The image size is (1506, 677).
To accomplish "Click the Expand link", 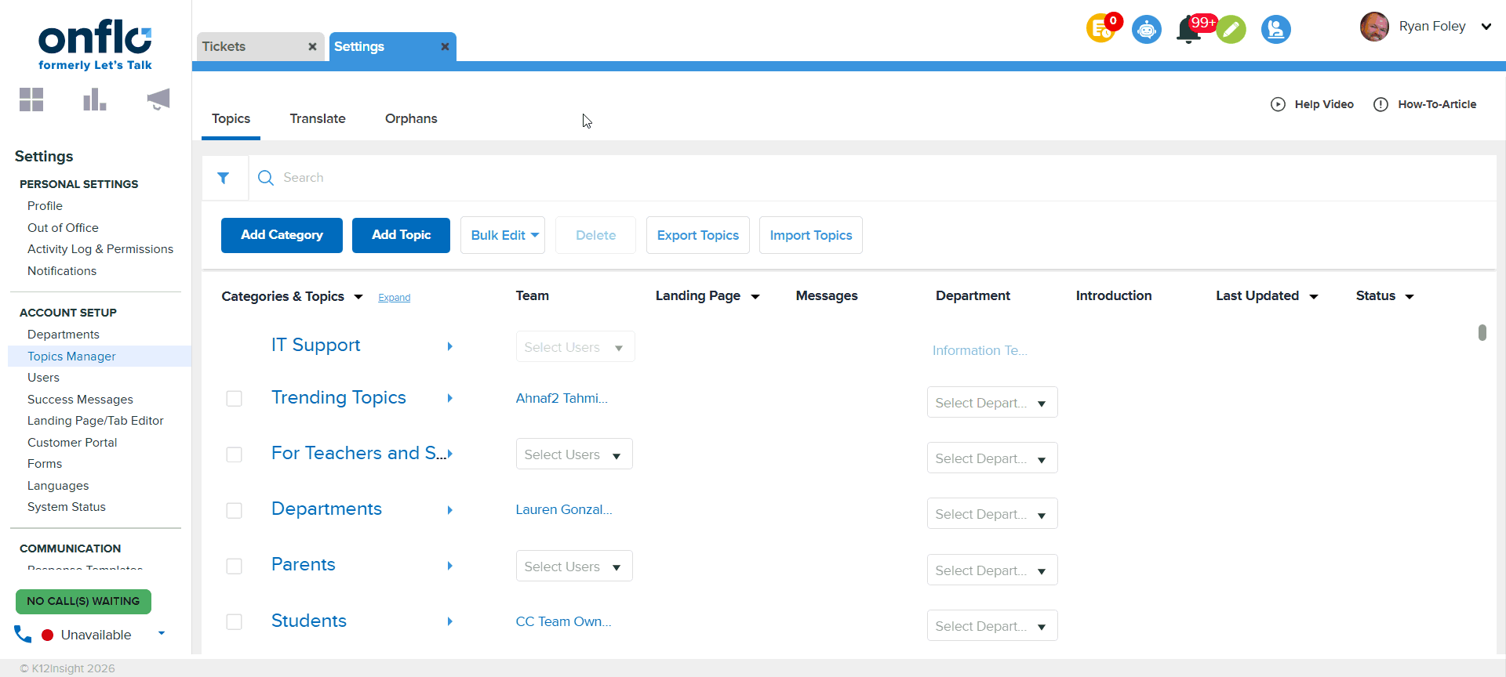I will (x=395, y=298).
